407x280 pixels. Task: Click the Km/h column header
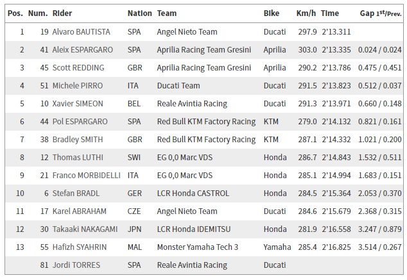click(x=306, y=13)
